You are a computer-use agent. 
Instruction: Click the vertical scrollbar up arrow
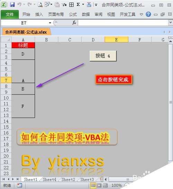point(171,41)
